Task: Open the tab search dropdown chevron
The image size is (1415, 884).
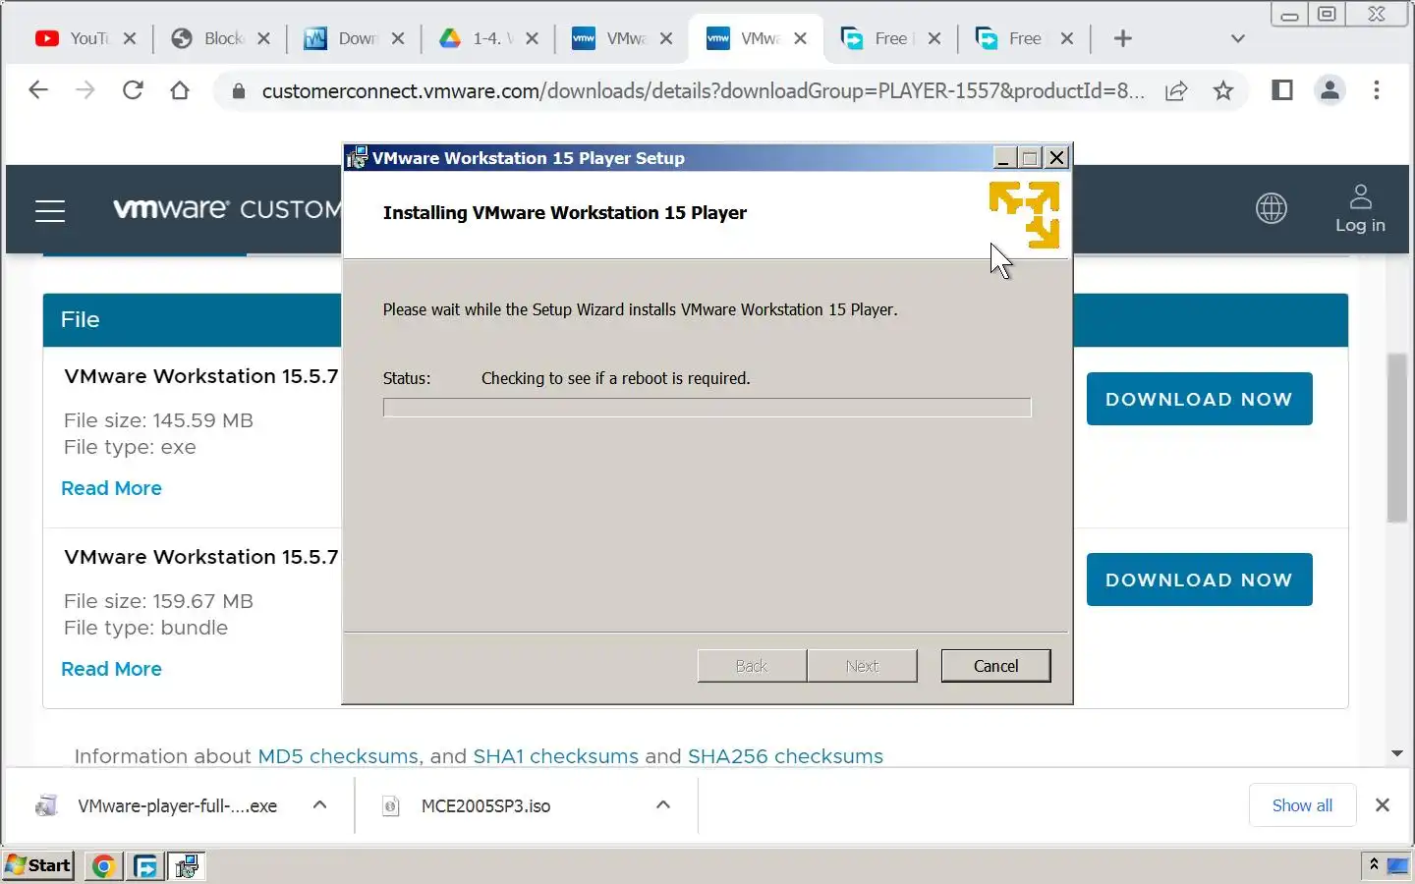Action: coord(1238,38)
